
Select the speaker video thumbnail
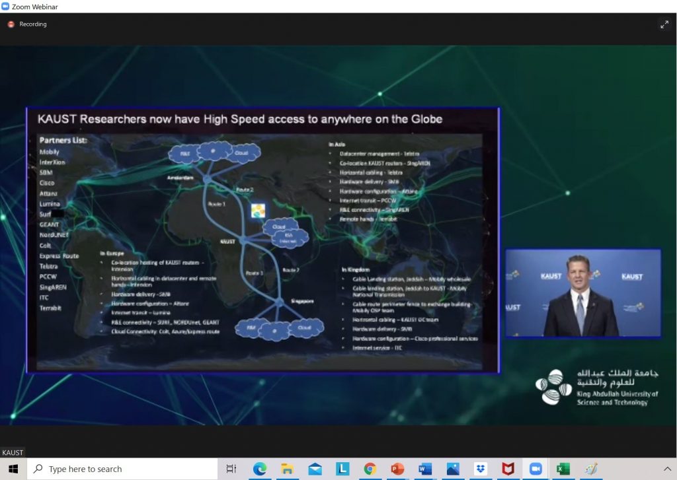(583, 293)
